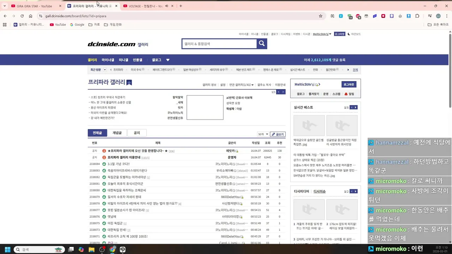The width and height of the screenshot is (452, 254).
Task: Click the first 실시간 베스트 thumbnail
Action: pos(309,125)
